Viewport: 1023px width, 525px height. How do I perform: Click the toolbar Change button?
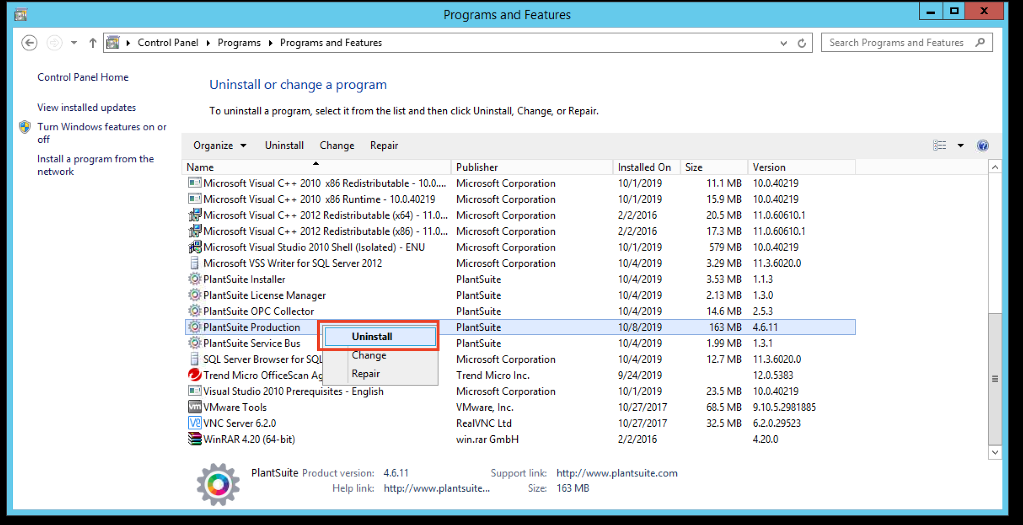tap(337, 145)
